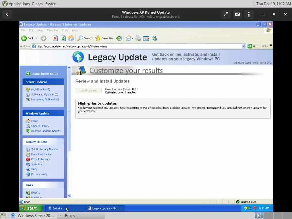Expand the Address bar dropdown arrow
Image resolution: width=292 pixels, height=219 pixels.
[x=244, y=46]
